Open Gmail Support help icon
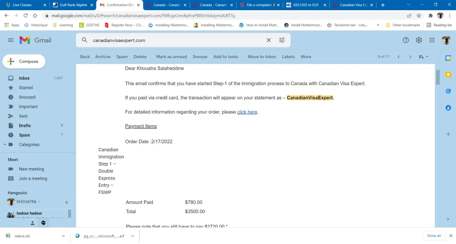This screenshot has width=456, height=244. pyautogui.click(x=406, y=40)
